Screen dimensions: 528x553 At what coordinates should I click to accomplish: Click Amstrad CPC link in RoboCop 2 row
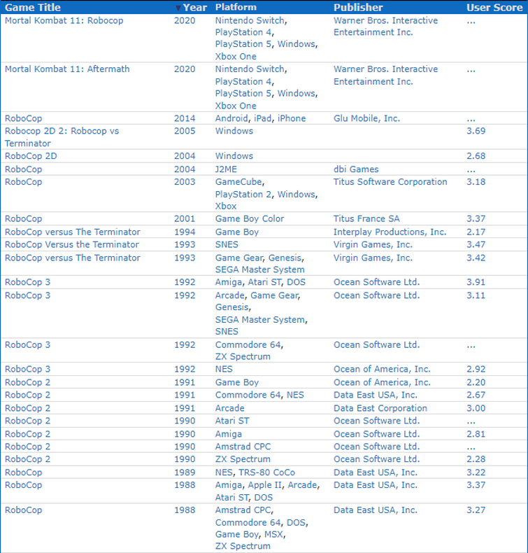point(243,447)
